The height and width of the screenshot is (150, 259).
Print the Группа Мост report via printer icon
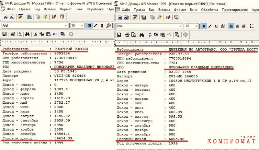pos(127,35)
